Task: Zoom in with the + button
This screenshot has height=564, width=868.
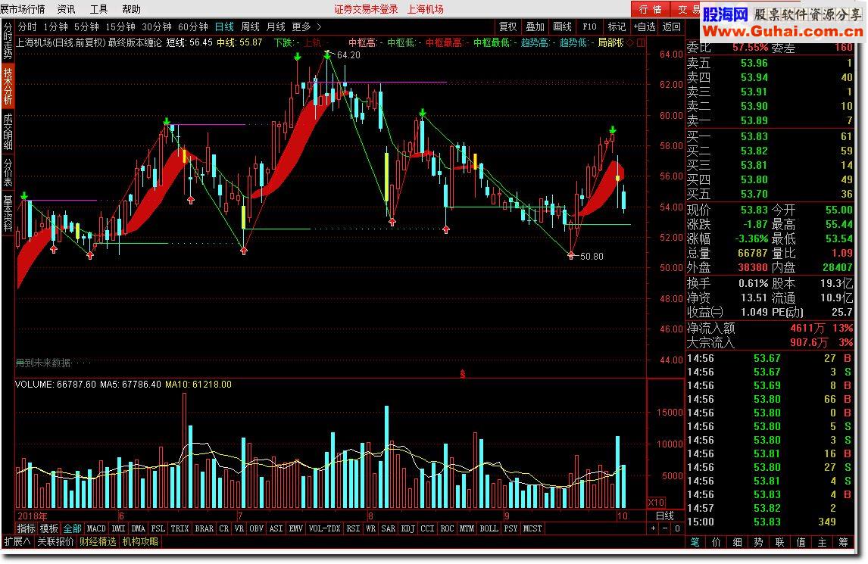Action: point(654,528)
